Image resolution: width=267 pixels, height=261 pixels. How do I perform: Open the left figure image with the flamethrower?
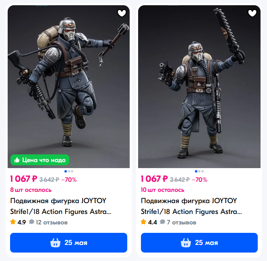(68, 86)
